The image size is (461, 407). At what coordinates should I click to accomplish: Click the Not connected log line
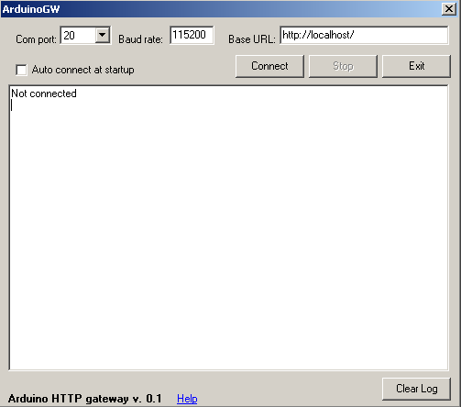(44, 93)
